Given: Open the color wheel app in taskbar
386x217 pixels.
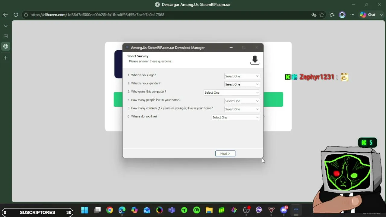Looking at the screenshot, I should (159, 210).
